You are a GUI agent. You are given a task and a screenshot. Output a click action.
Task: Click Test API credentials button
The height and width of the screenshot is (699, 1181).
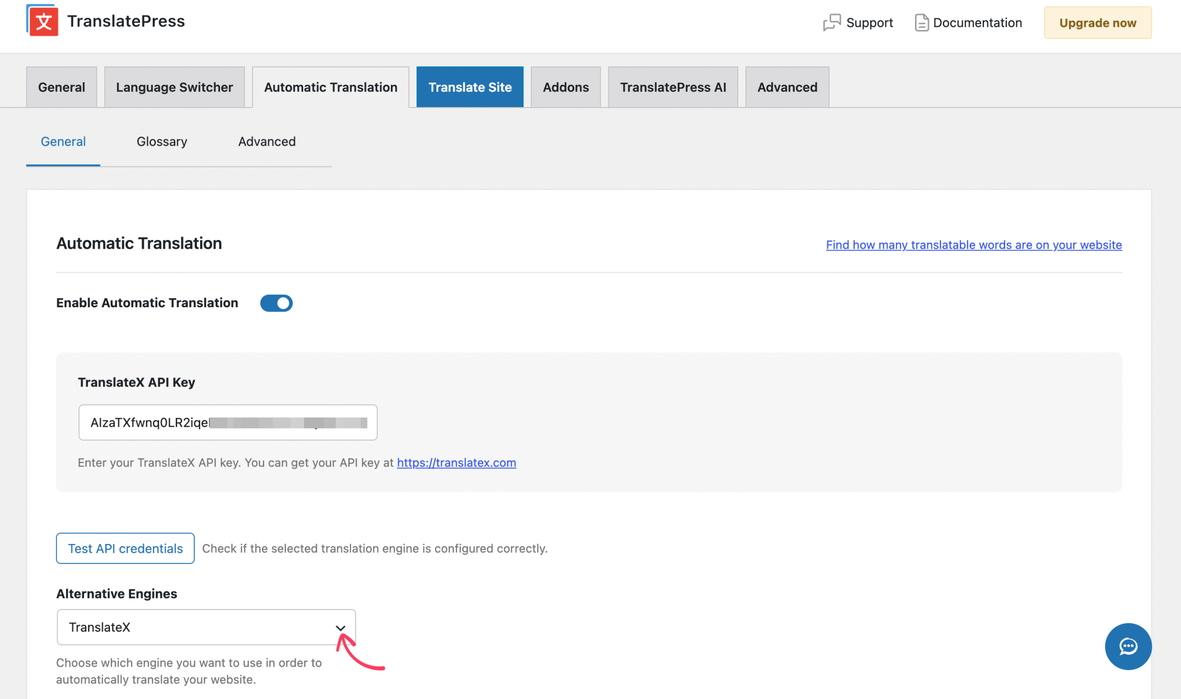pyautogui.click(x=125, y=548)
